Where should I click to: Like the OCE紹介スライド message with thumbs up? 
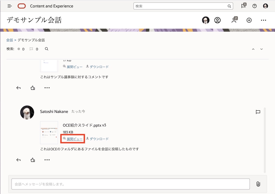[33, 160]
